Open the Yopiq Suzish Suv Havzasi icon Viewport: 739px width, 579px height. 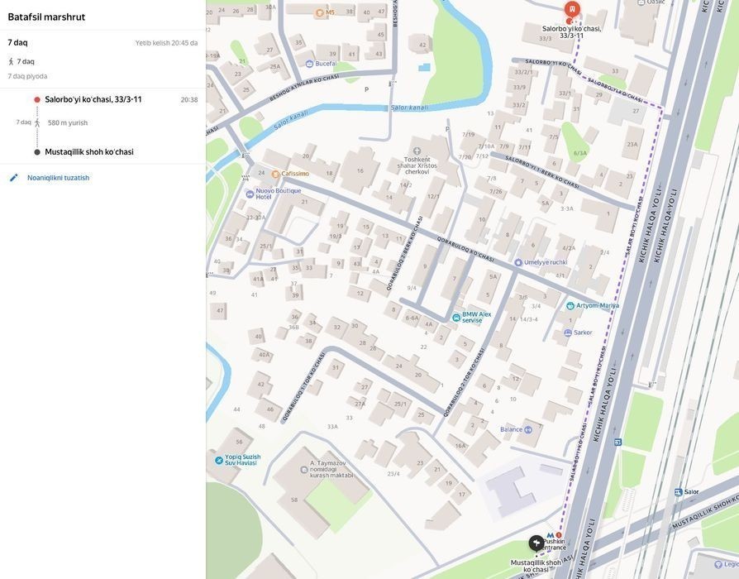tap(219, 460)
